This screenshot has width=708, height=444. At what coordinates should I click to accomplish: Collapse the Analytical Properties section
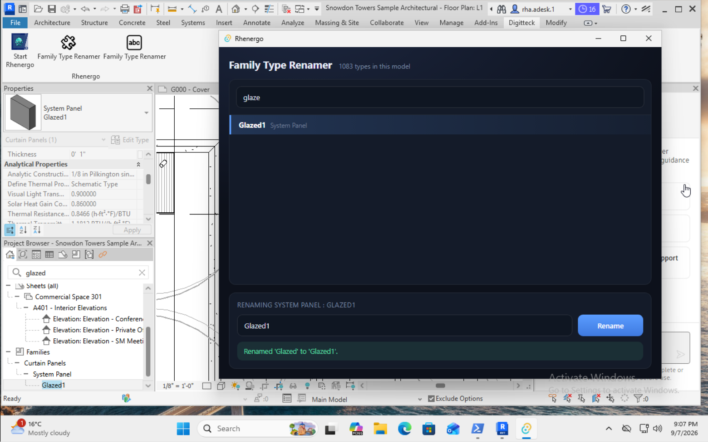[138, 165]
